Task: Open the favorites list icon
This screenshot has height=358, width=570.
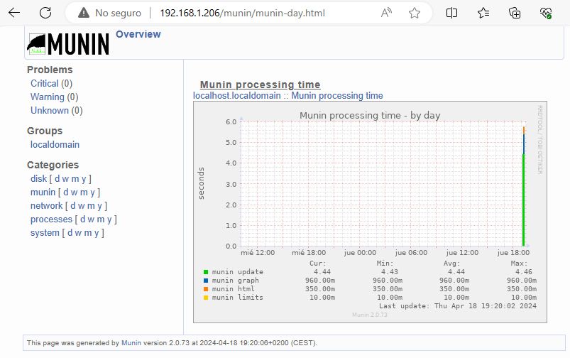Action: point(483,13)
